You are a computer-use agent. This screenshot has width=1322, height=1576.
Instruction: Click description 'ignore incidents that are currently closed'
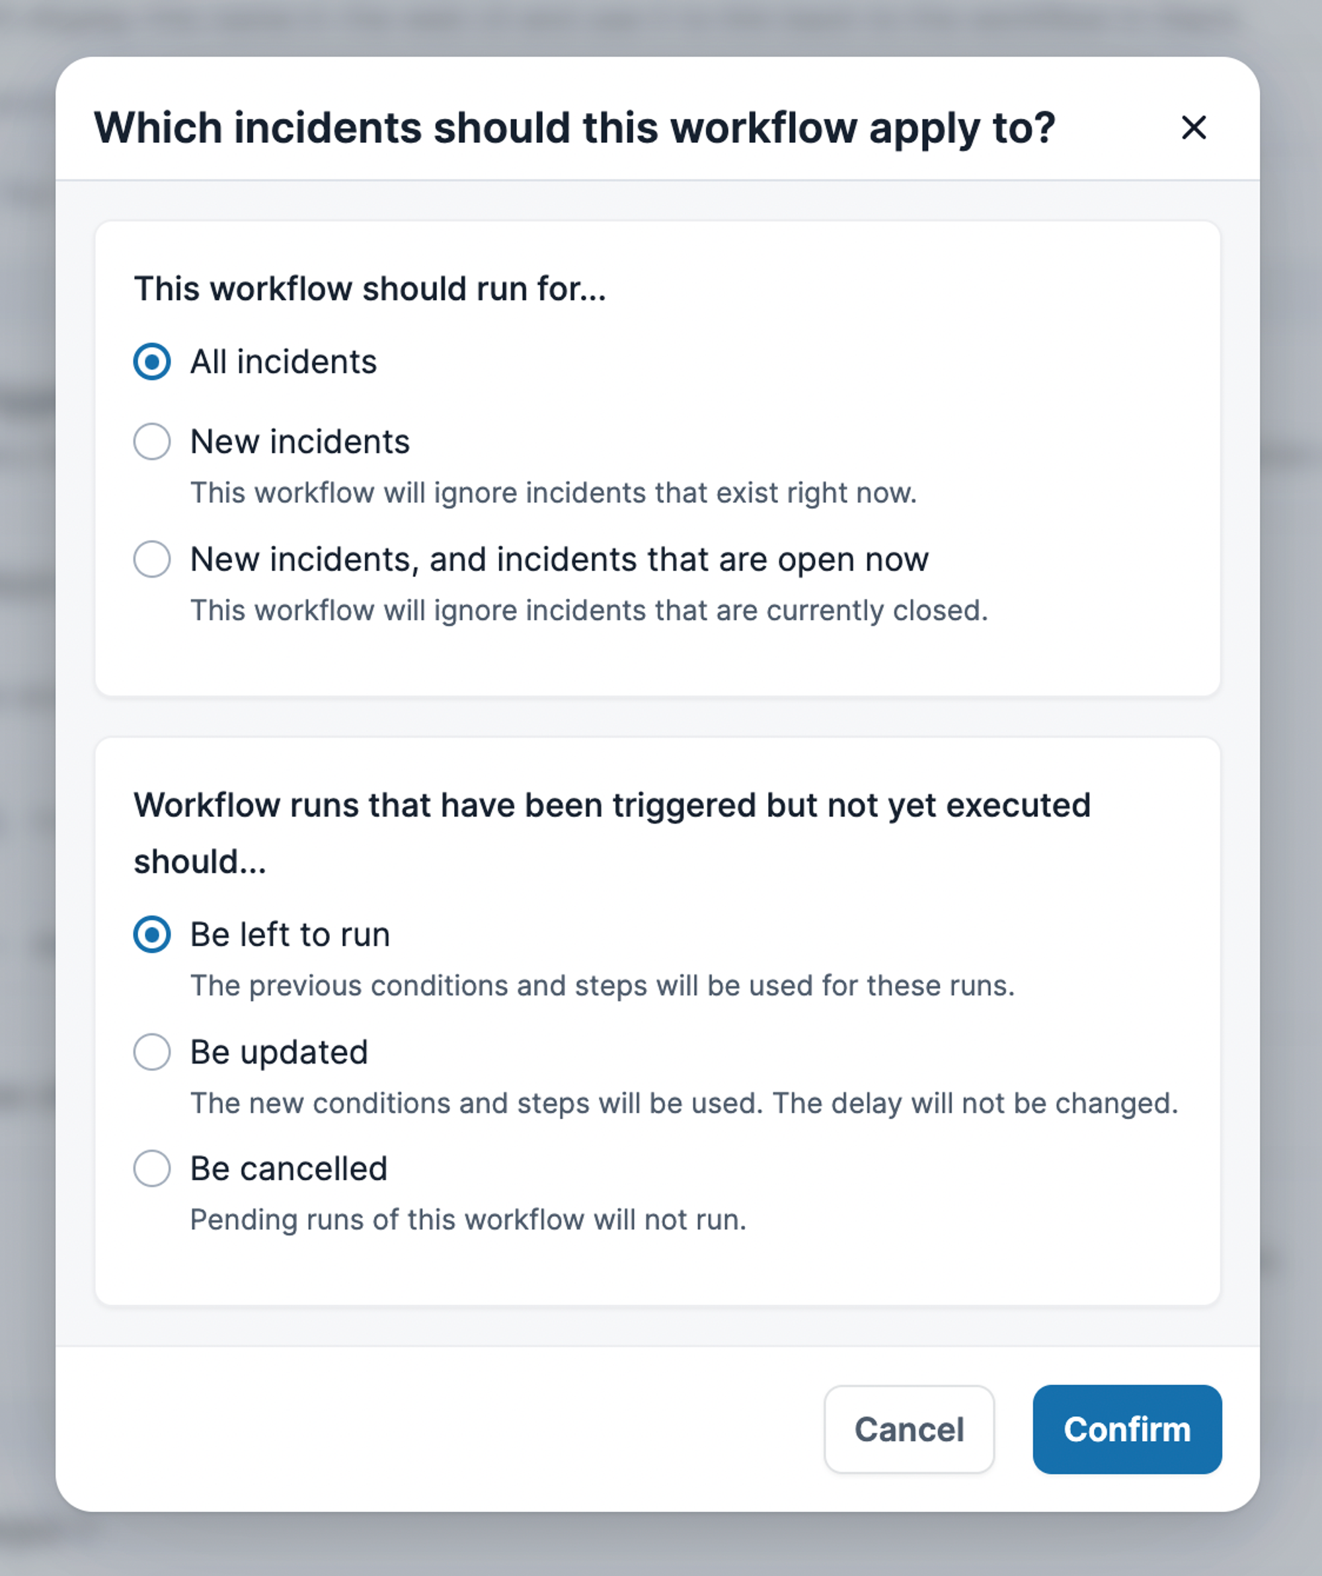tap(589, 610)
